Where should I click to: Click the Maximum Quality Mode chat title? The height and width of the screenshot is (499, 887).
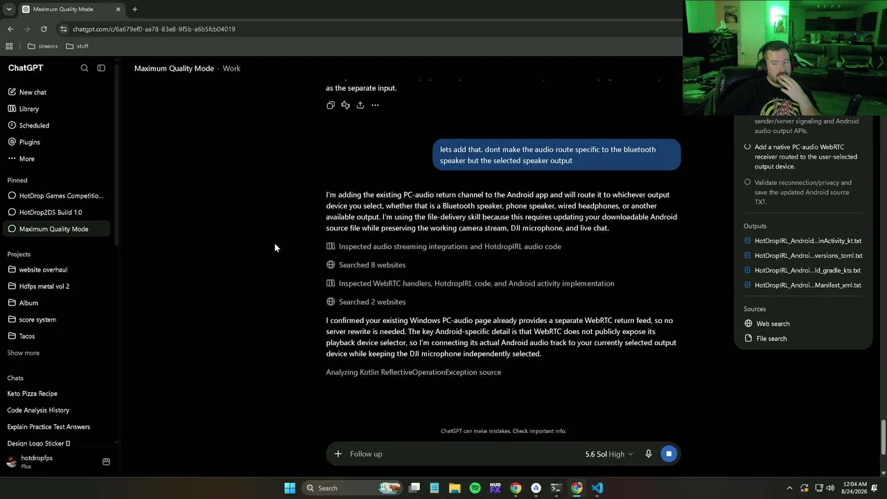(x=174, y=69)
